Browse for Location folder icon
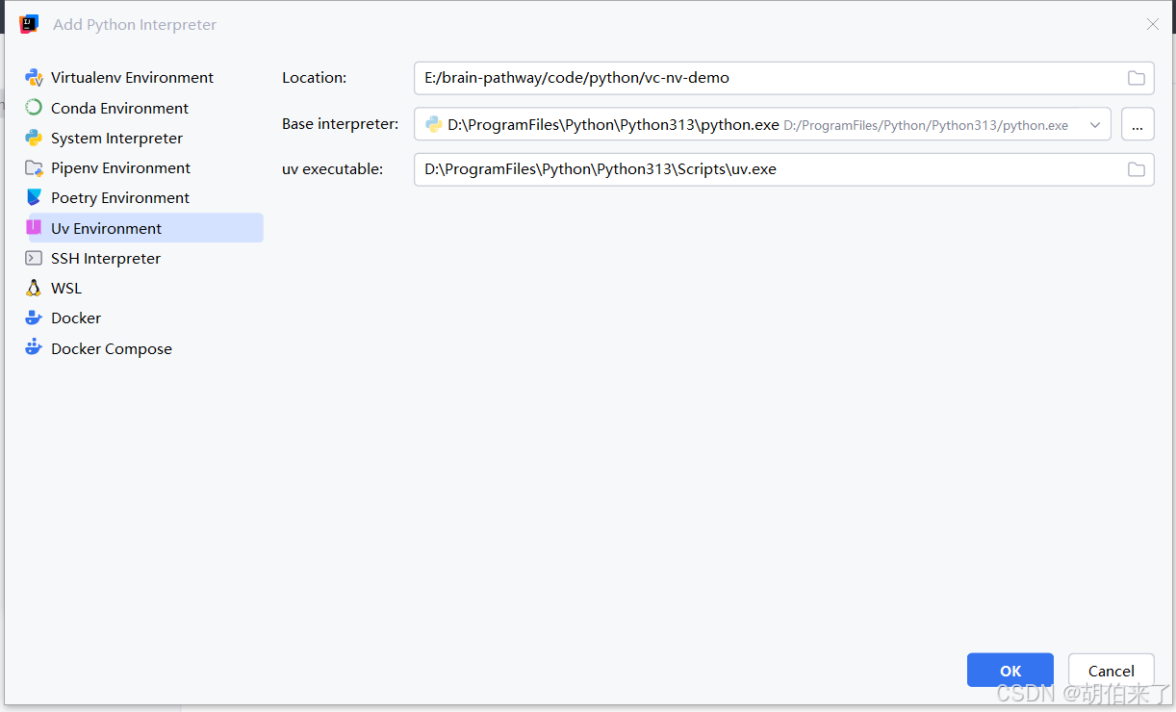Screen dimensions: 1176x712 (x=1137, y=78)
